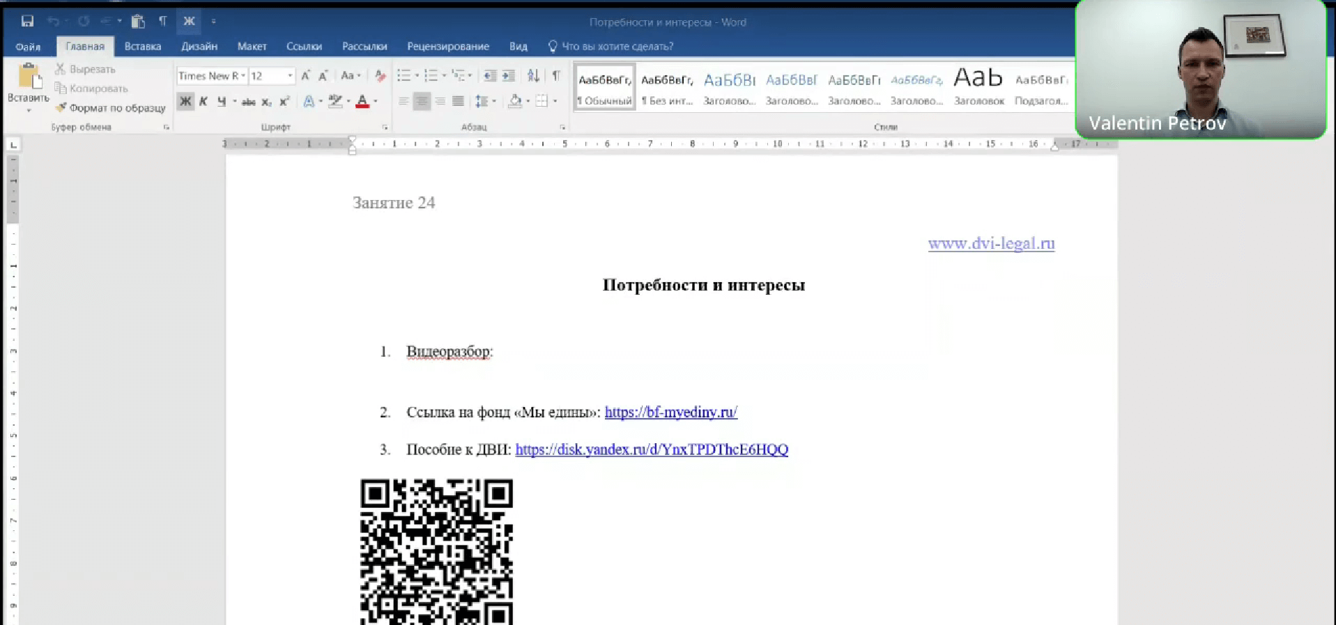This screenshot has width=1336, height=625.
Task: Select the Обычный style
Action: (604, 88)
